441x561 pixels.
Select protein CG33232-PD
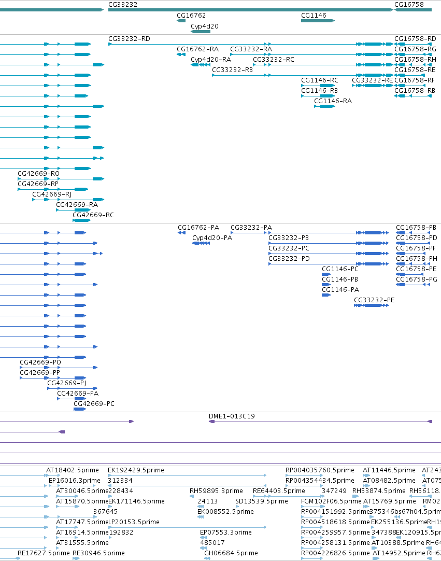289,259
